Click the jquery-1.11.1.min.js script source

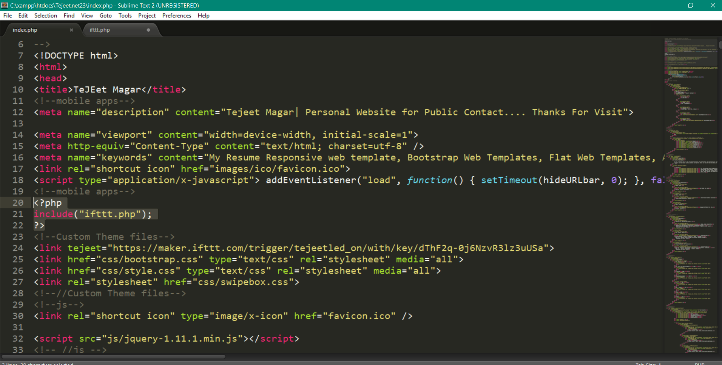(172, 339)
